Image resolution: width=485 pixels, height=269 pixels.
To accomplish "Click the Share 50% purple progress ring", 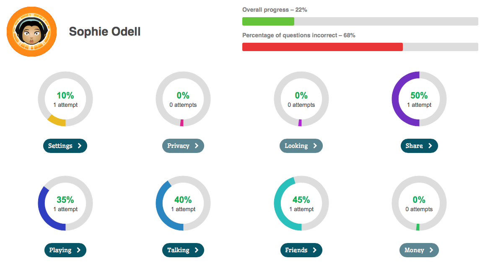I will (419, 99).
